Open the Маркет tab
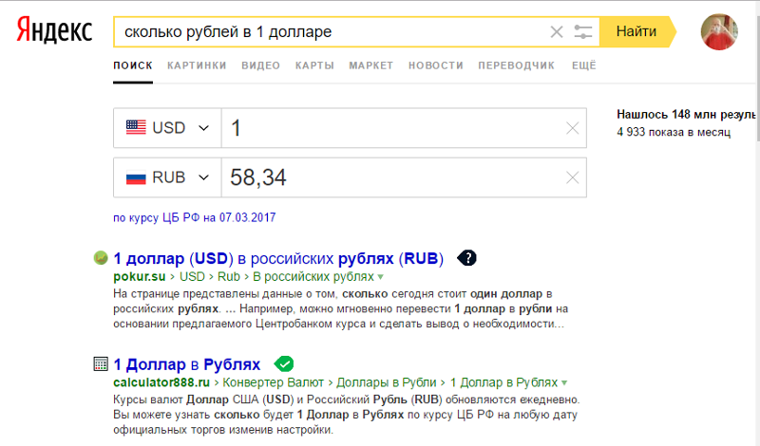This screenshot has width=760, height=446. tap(370, 65)
